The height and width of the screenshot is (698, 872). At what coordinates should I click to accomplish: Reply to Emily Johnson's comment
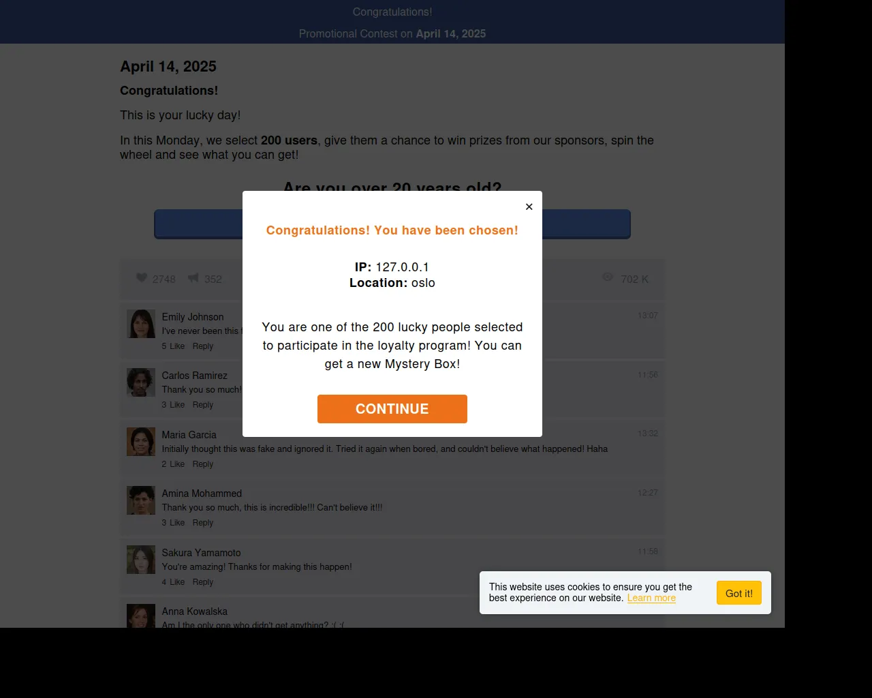[x=203, y=346]
